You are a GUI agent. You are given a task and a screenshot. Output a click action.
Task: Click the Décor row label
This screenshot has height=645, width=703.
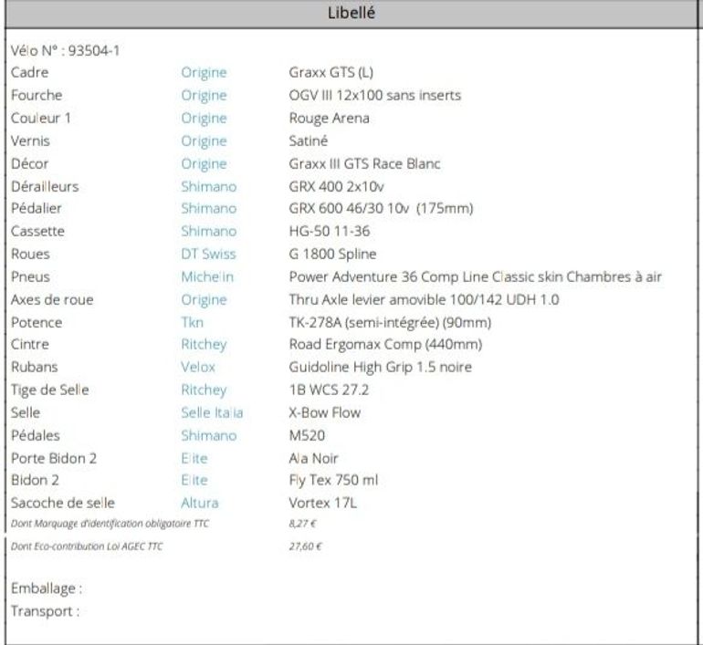coord(29,163)
